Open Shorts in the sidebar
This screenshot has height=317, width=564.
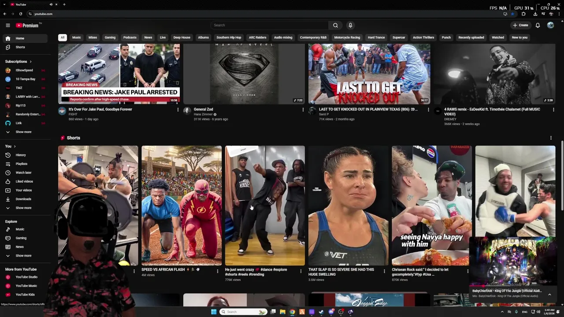[24, 47]
